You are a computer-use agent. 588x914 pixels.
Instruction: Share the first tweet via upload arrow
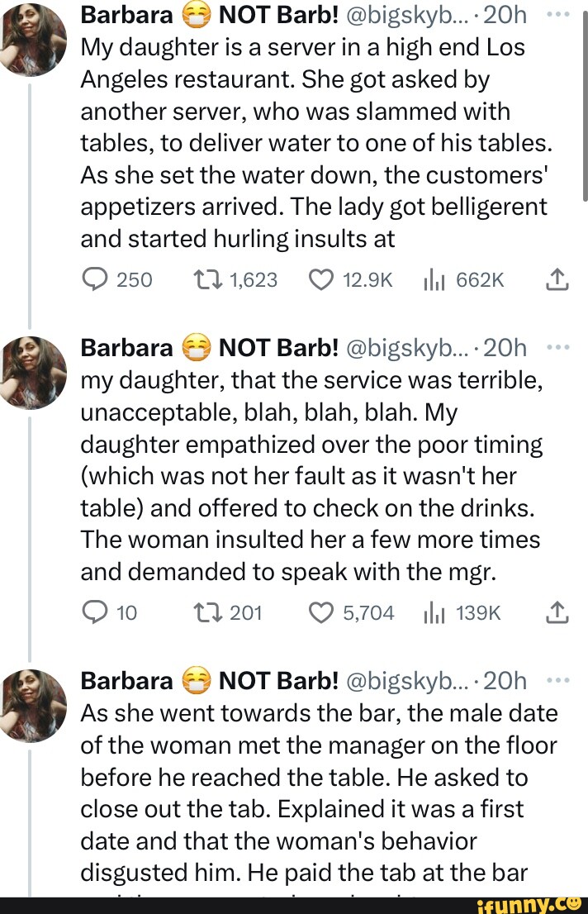point(557,279)
